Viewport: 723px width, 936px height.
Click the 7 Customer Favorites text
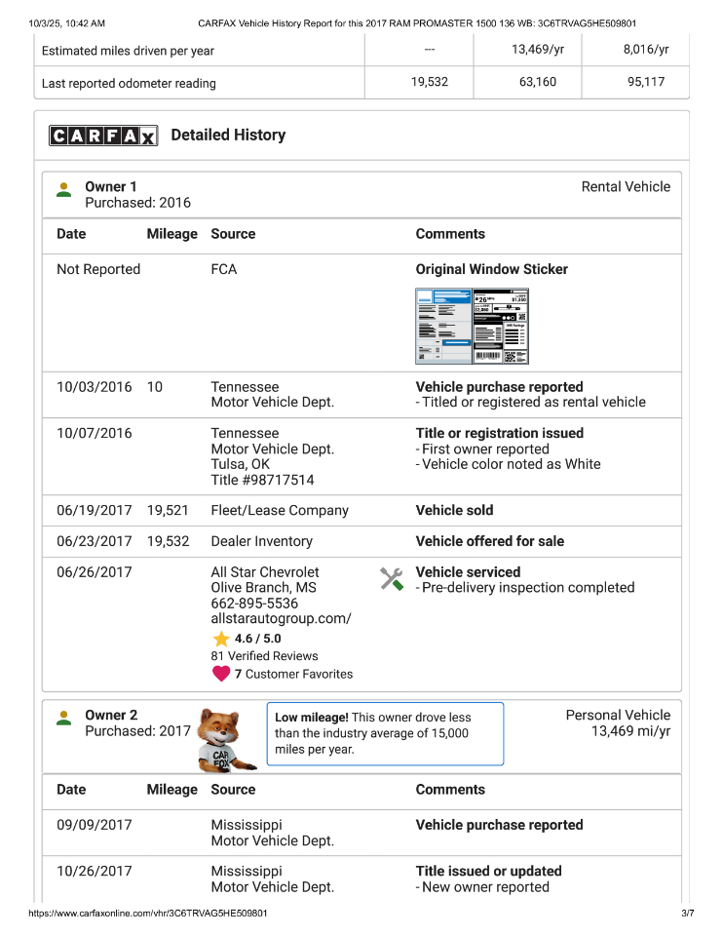pyautogui.click(x=293, y=674)
